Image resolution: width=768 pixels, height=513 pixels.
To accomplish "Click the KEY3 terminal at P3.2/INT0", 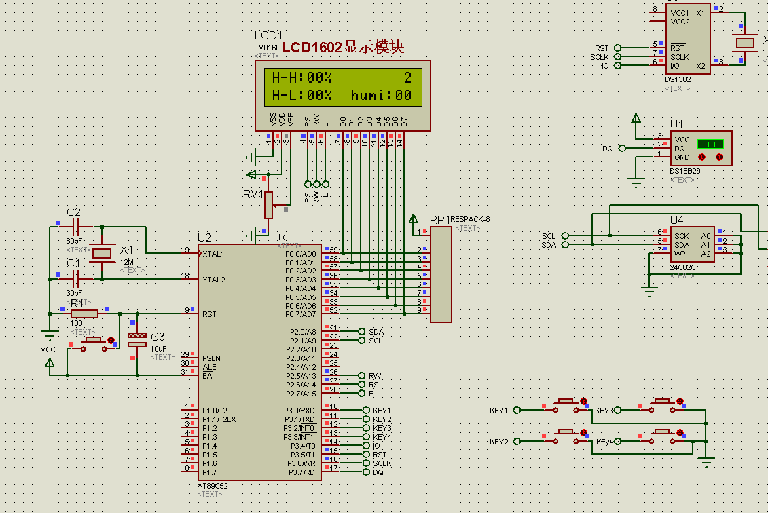I will click(366, 427).
